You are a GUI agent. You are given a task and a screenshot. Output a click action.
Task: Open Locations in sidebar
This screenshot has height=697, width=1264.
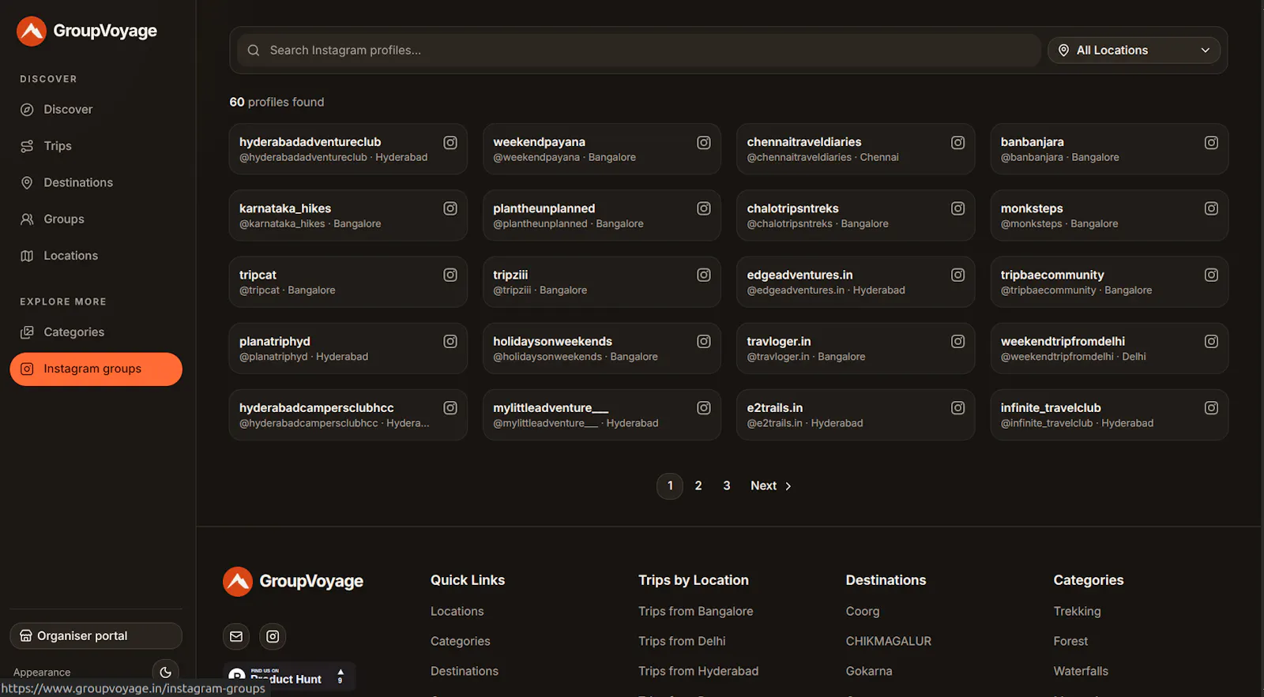(96, 256)
